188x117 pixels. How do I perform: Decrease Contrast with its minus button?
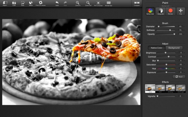coord(177,57)
